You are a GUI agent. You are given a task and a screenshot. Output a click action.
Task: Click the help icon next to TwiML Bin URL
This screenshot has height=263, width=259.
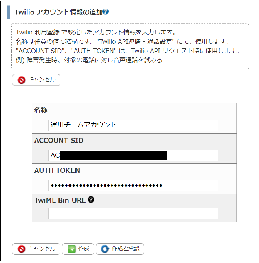click(91, 200)
